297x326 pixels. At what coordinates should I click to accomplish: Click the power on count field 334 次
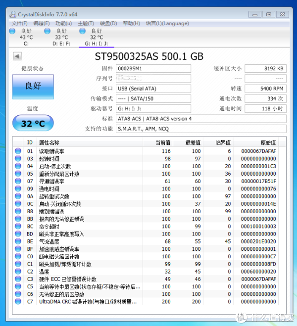click(x=266, y=98)
